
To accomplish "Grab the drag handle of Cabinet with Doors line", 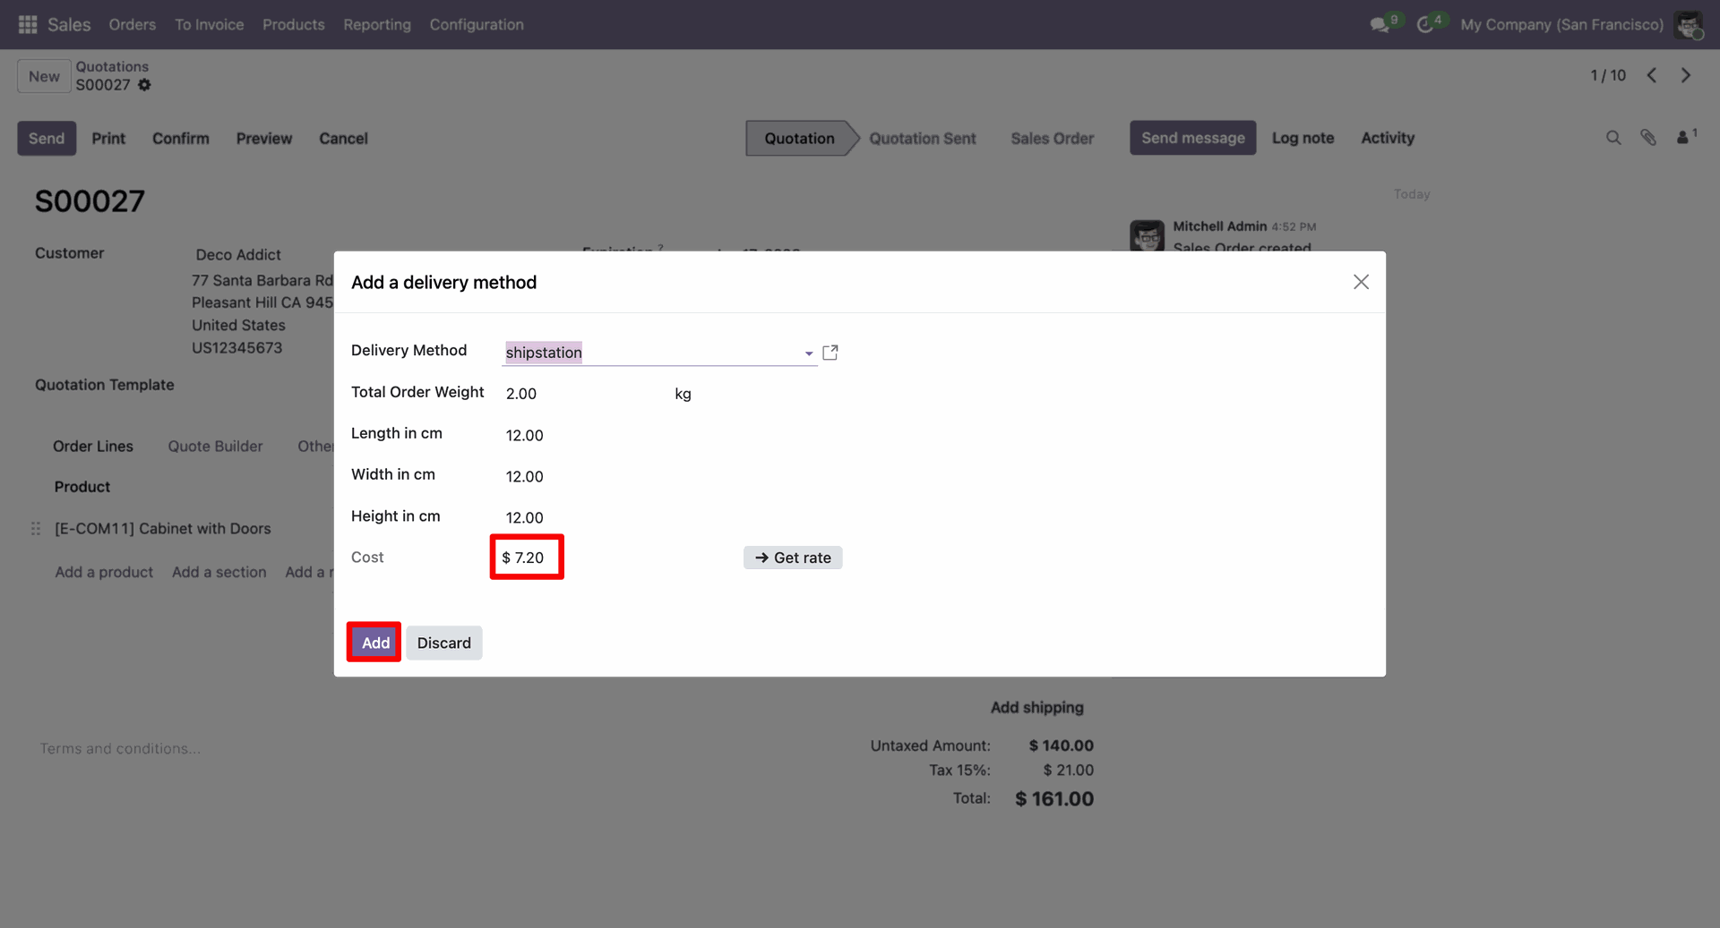I will (x=36, y=529).
